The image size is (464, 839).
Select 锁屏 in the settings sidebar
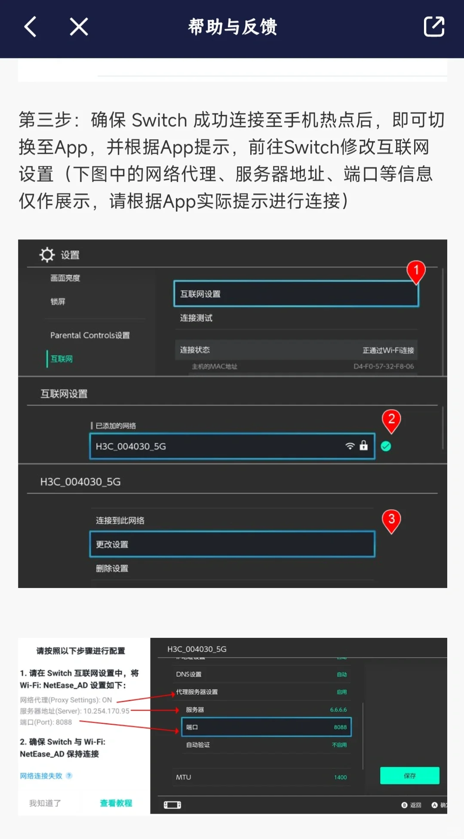[58, 302]
